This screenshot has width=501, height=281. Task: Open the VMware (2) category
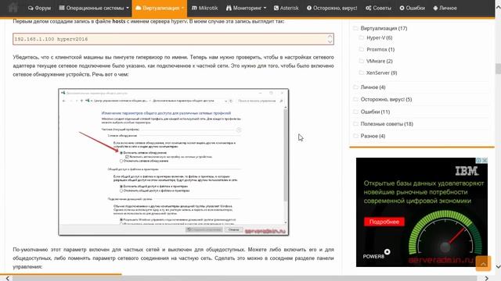tap(379, 61)
